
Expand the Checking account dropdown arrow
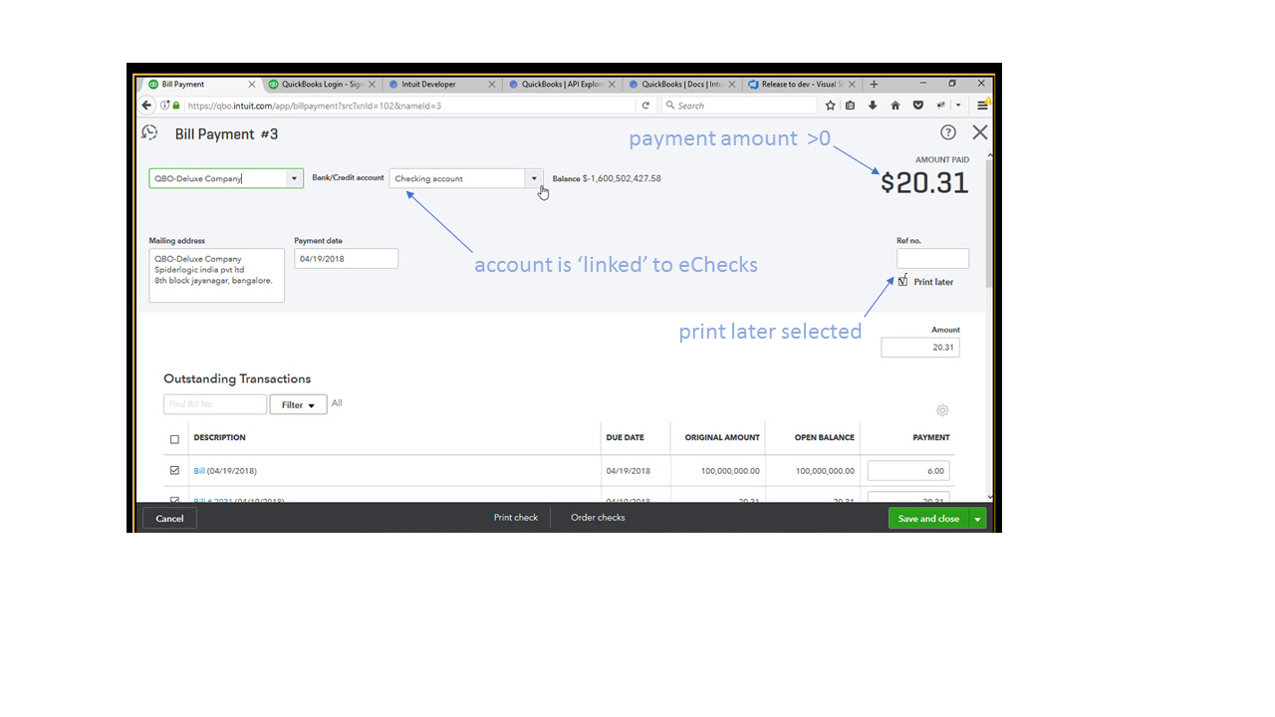tap(534, 178)
